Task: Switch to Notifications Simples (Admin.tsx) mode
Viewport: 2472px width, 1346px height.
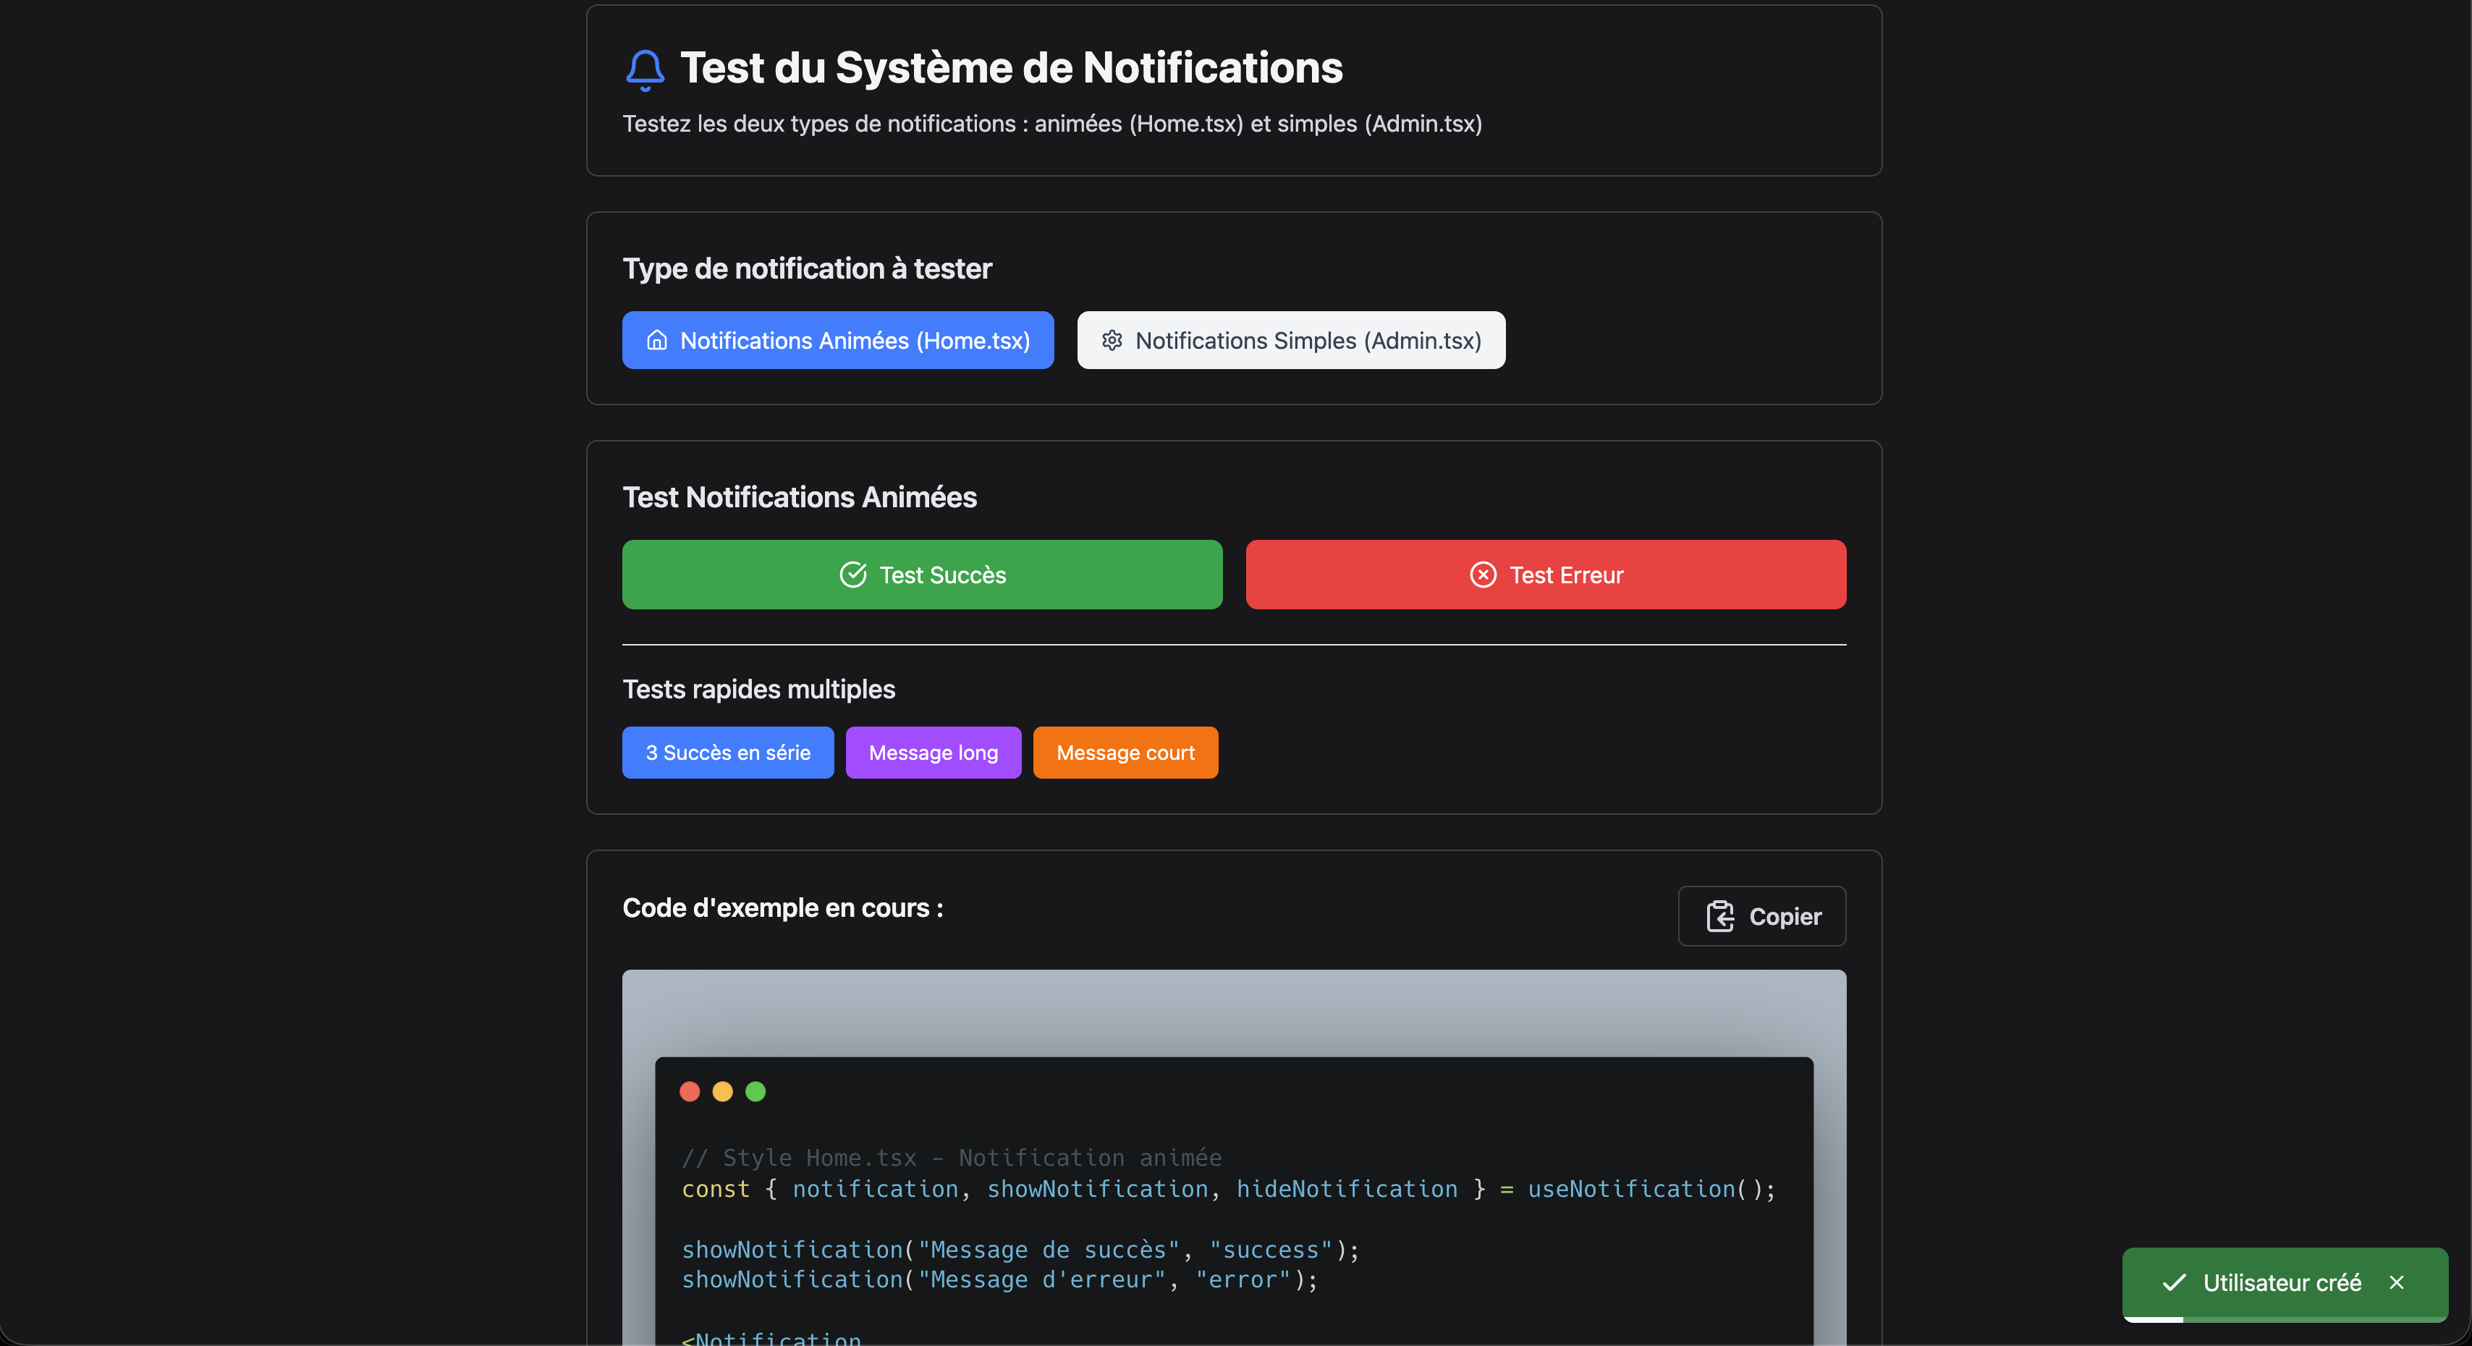Action: pos(1291,341)
